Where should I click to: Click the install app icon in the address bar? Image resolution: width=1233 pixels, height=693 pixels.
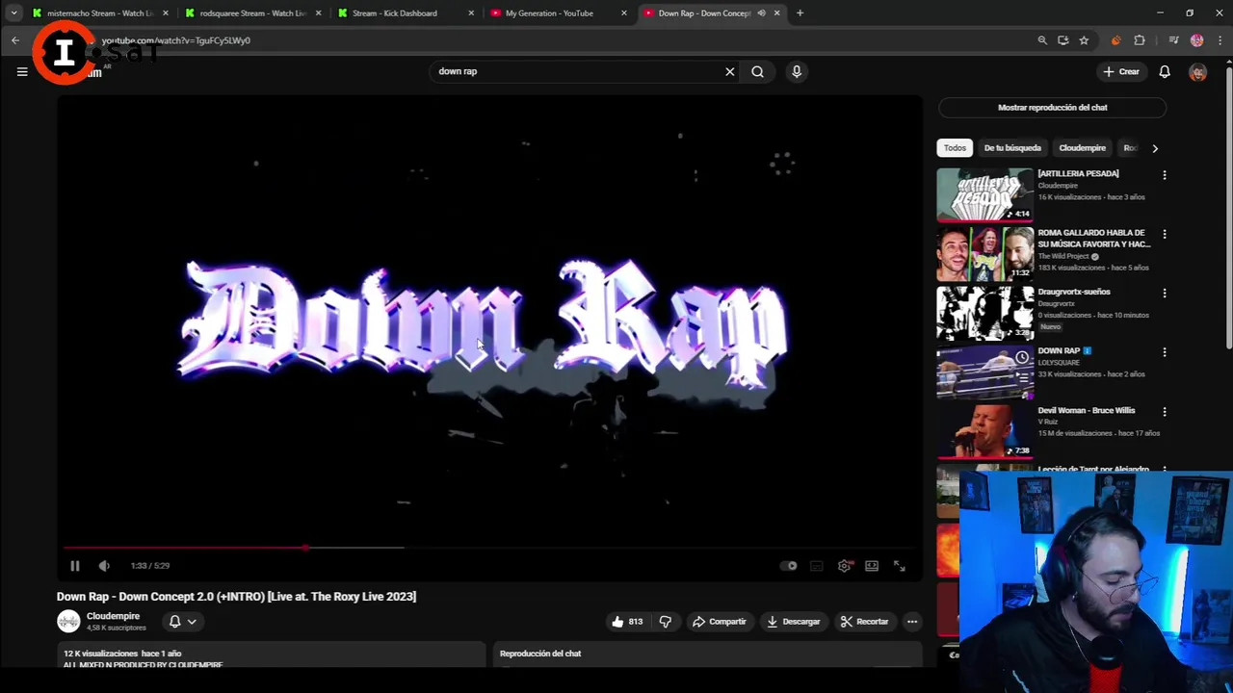point(1062,40)
